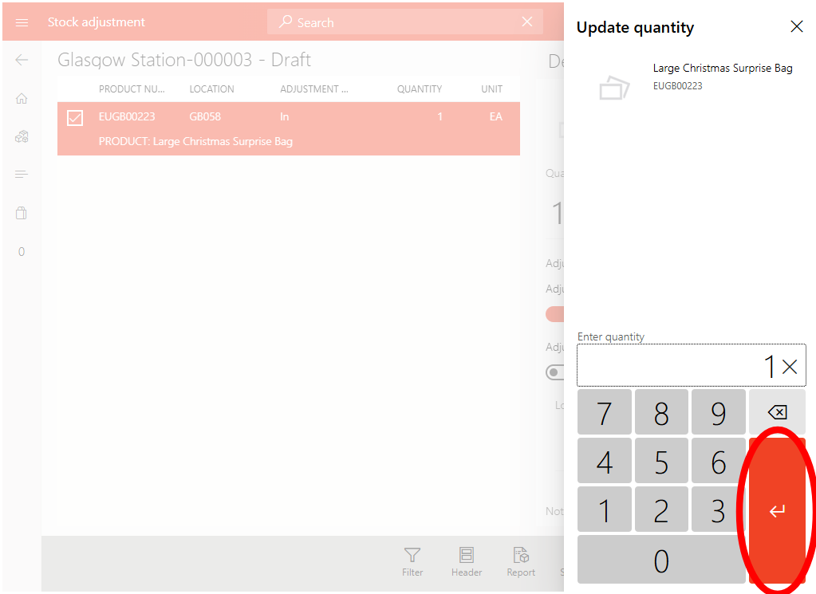Viewport: 816px width, 594px height.
Task: Open the Report option in bottom bar
Action: (x=521, y=561)
